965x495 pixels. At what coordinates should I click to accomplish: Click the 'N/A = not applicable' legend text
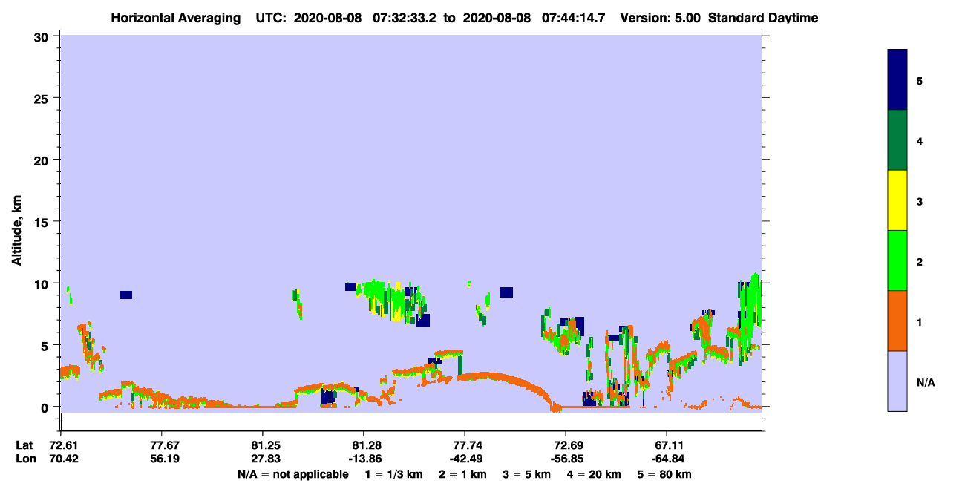(292, 474)
